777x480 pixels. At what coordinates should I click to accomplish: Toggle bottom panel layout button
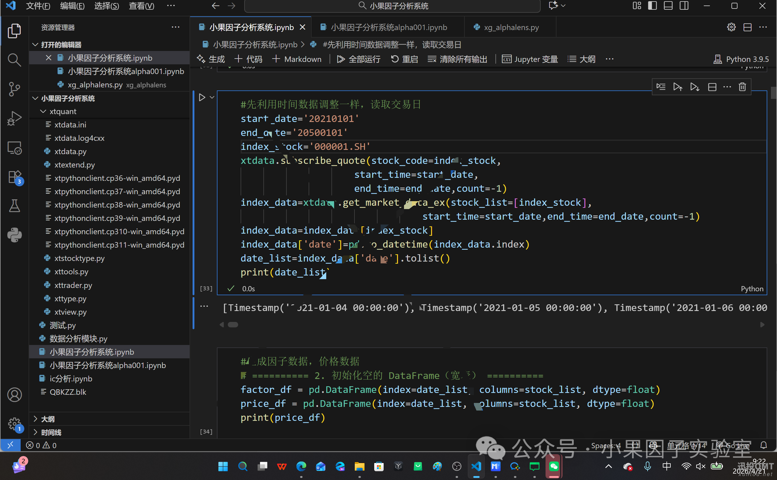[668, 6]
